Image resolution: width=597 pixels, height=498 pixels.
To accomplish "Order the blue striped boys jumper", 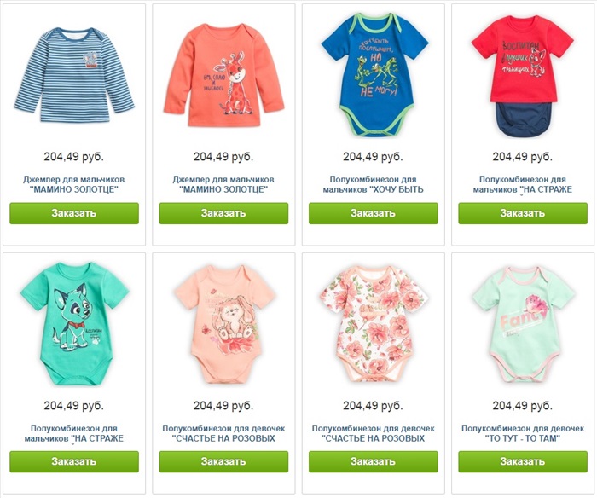I will [74, 213].
